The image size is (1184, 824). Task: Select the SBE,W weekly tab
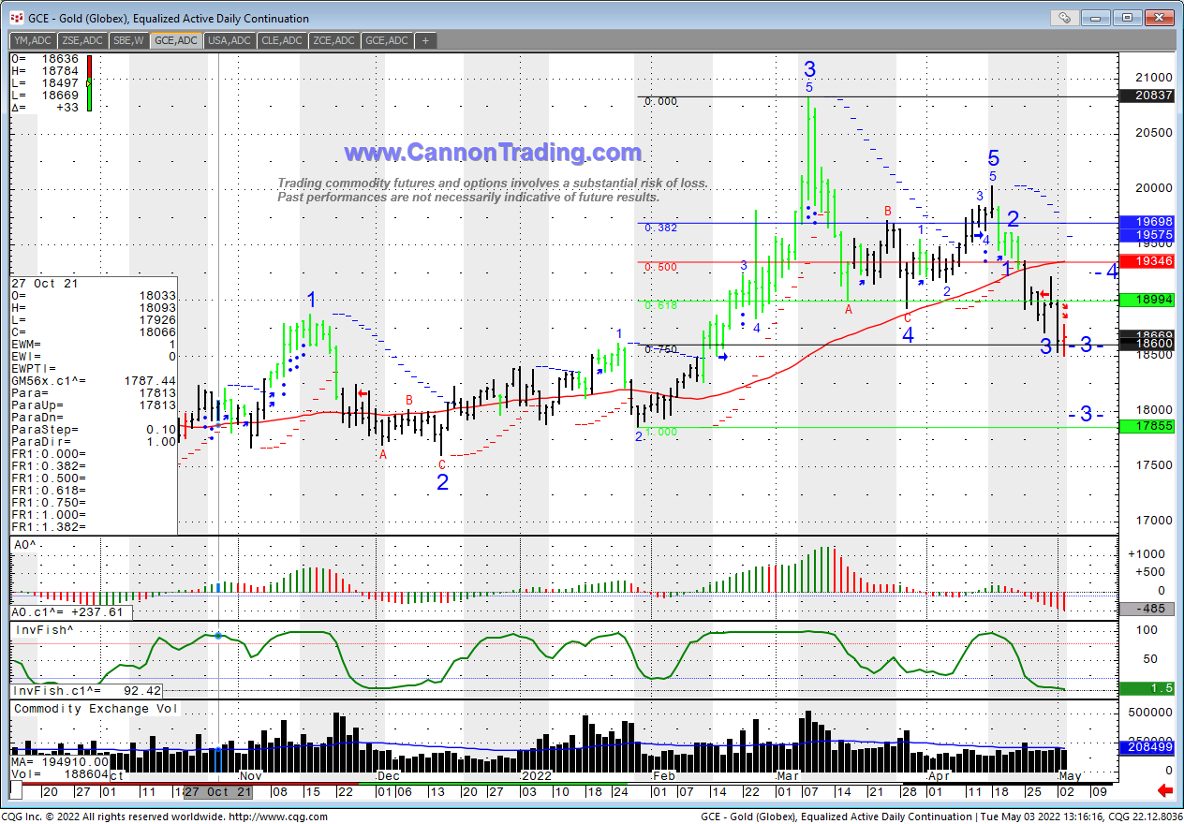point(127,40)
